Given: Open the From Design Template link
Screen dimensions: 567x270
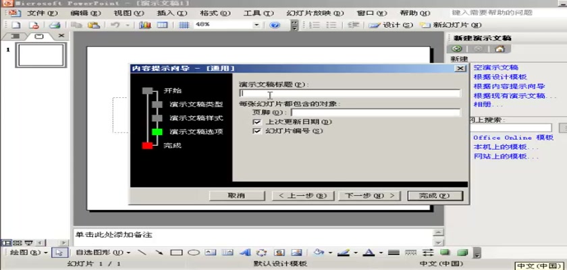Looking at the screenshot, I should pyautogui.click(x=500, y=77).
